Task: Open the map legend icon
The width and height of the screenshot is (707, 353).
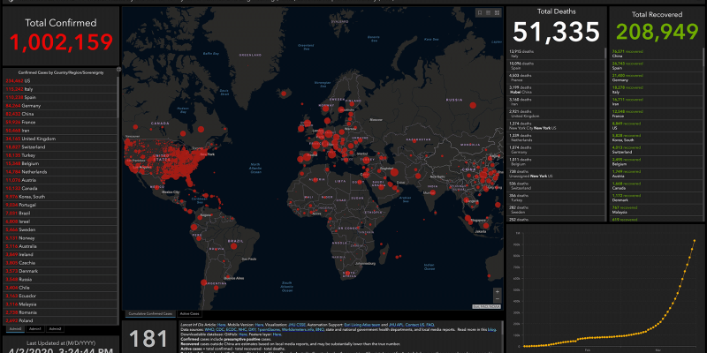Action: [x=487, y=13]
